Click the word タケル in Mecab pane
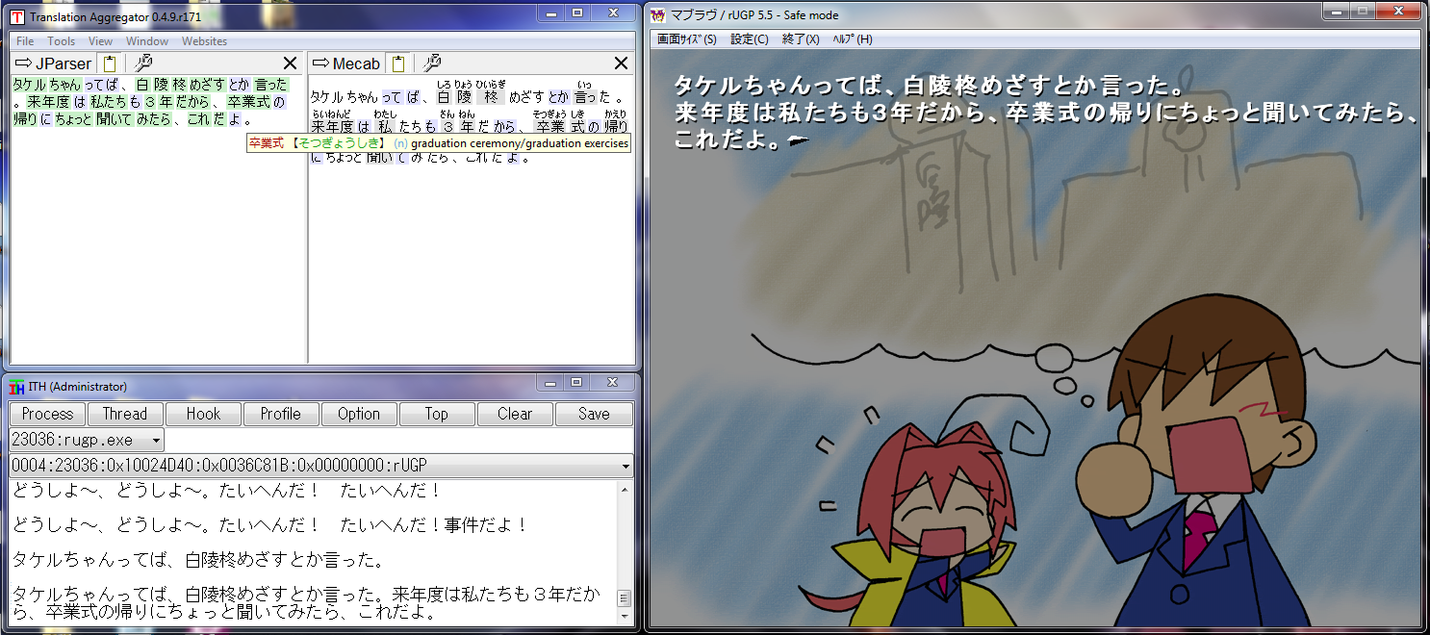This screenshot has width=1430, height=635. pos(327,96)
